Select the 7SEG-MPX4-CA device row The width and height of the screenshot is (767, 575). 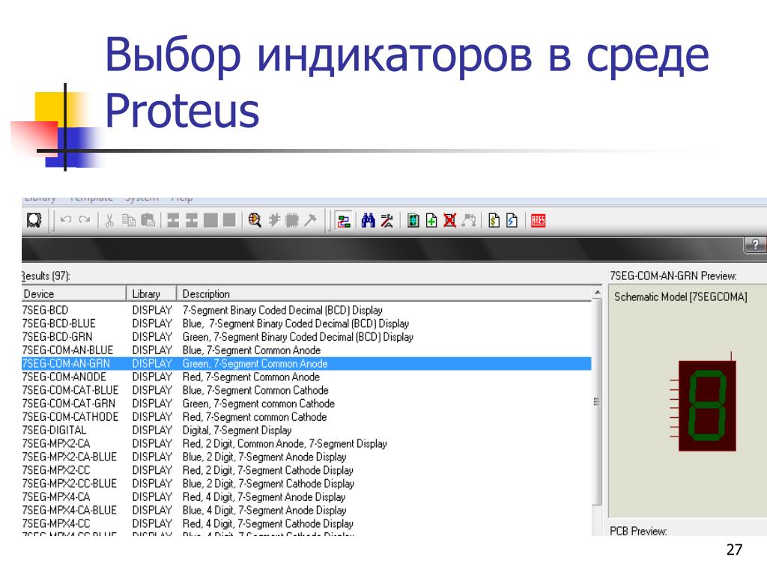point(306,497)
